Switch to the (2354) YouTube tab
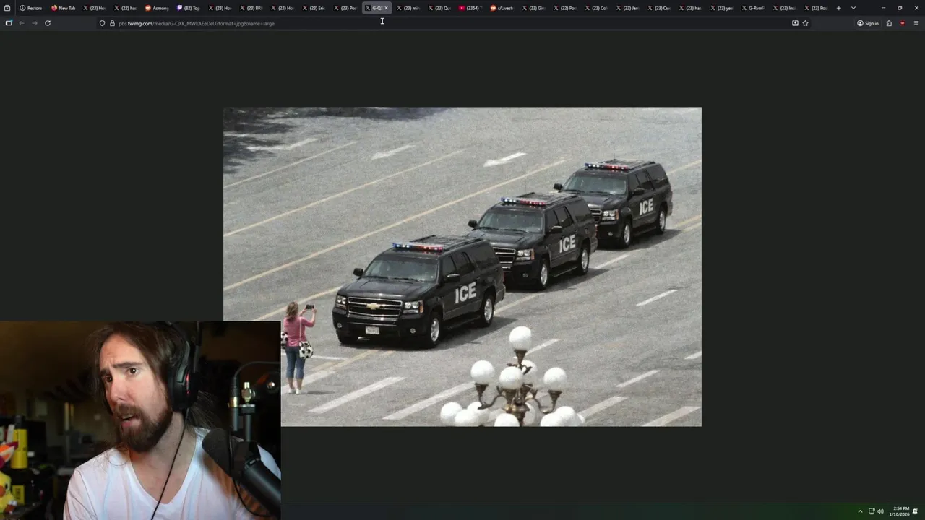925x520 pixels. [x=470, y=8]
